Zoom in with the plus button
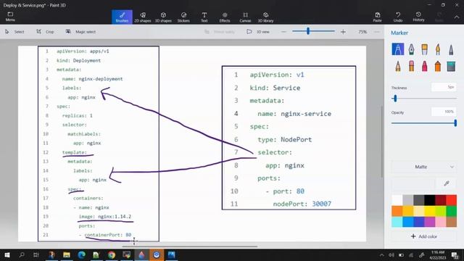The height and width of the screenshot is (261, 464). (x=343, y=32)
